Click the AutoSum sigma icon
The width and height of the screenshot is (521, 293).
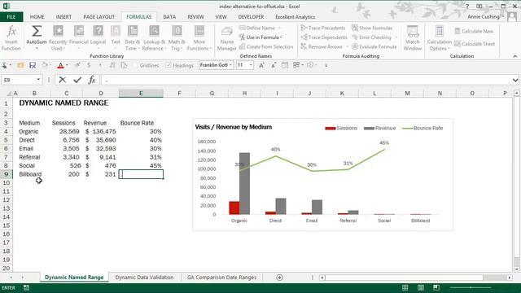tap(37, 31)
